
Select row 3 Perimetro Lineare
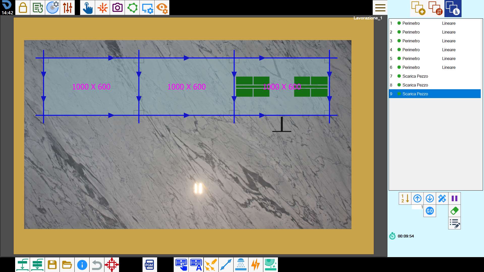(x=435, y=41)
